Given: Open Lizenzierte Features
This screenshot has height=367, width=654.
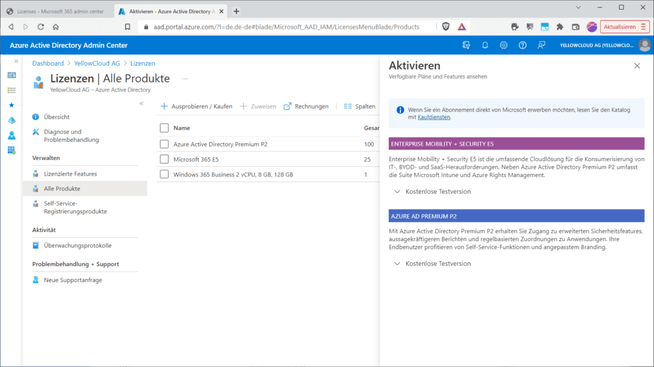Looking at the screenshot, I should pos(70,174).
